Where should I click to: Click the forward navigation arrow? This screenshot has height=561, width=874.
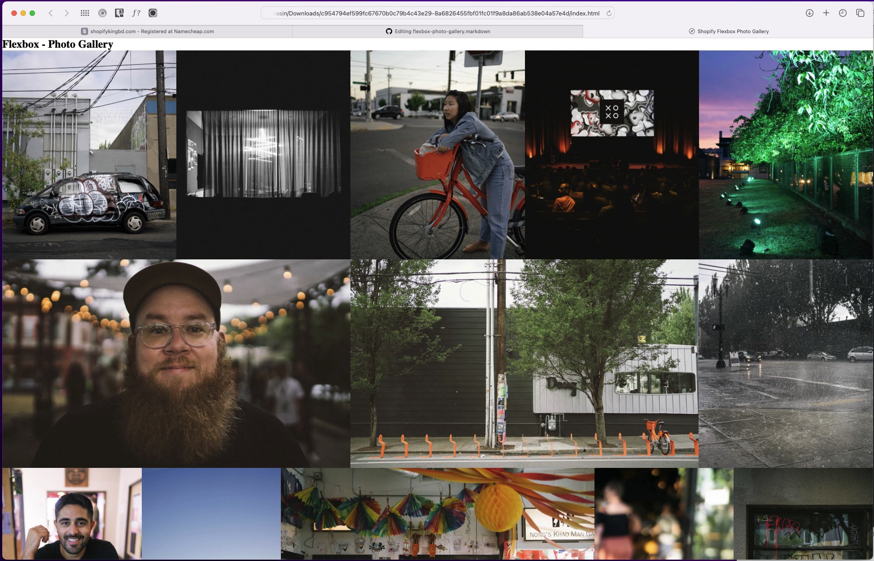[x=66, y=13]
